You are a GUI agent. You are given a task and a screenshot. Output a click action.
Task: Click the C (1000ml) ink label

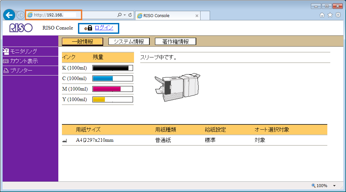click(75, 78)
